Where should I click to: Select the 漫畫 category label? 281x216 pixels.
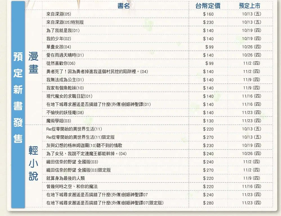tap(33, 62)
